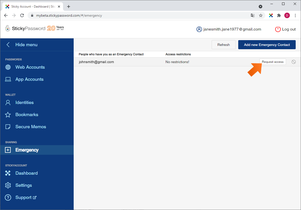301x210 pixels.
Task: Click the janesmith.jane1977@gmail.com account link
Action: 232,29
